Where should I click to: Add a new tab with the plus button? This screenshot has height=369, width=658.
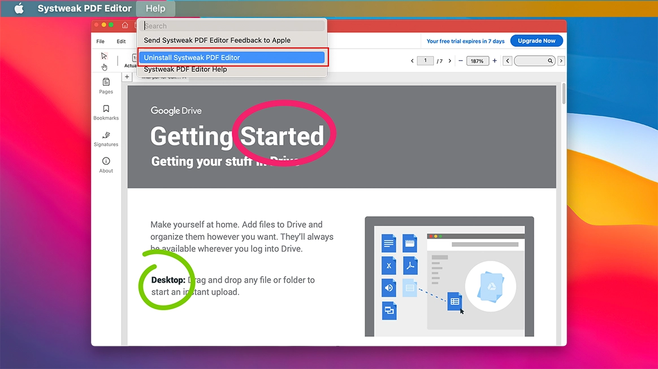coord(127,77)
